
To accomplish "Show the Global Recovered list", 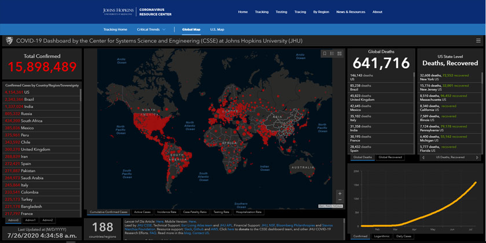I will point(390,157).
